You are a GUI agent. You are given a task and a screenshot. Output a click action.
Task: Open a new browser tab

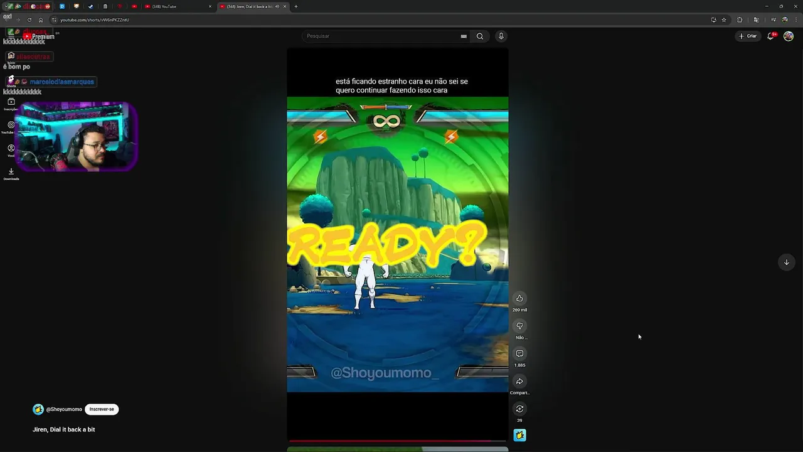pyautogui.click(x=296, y=6)
